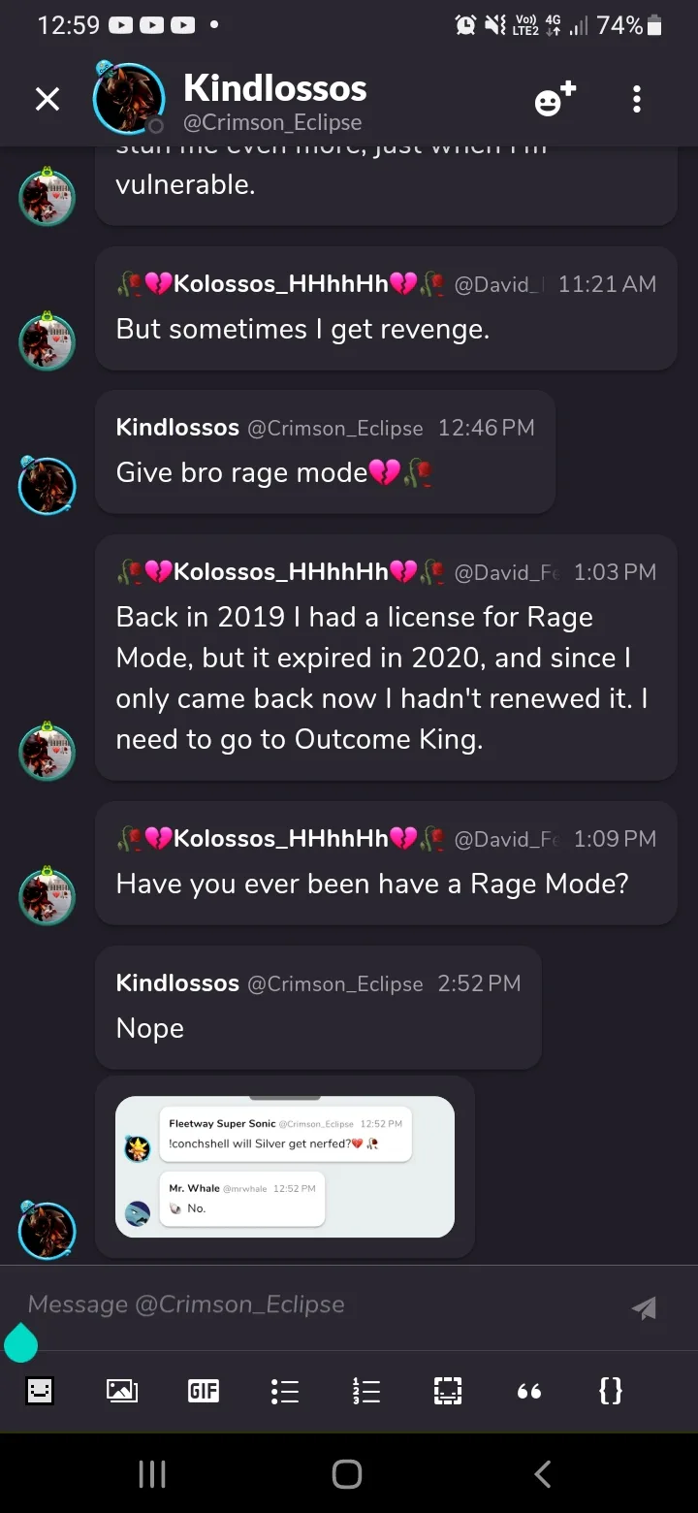Attach an image from the toolbar
This screenshot has width=698, height=1513.
click(121, 1391)
